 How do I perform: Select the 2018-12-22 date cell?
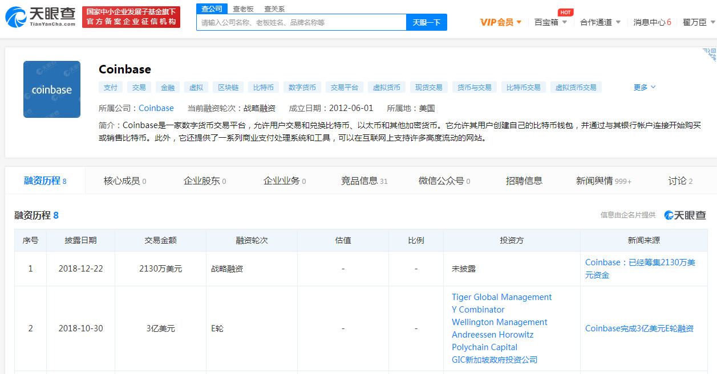click(x=81, y=269)
